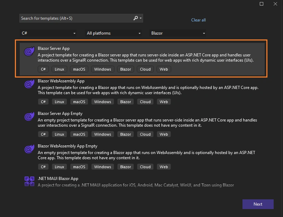Click the Next button

(x=258, y=204)
